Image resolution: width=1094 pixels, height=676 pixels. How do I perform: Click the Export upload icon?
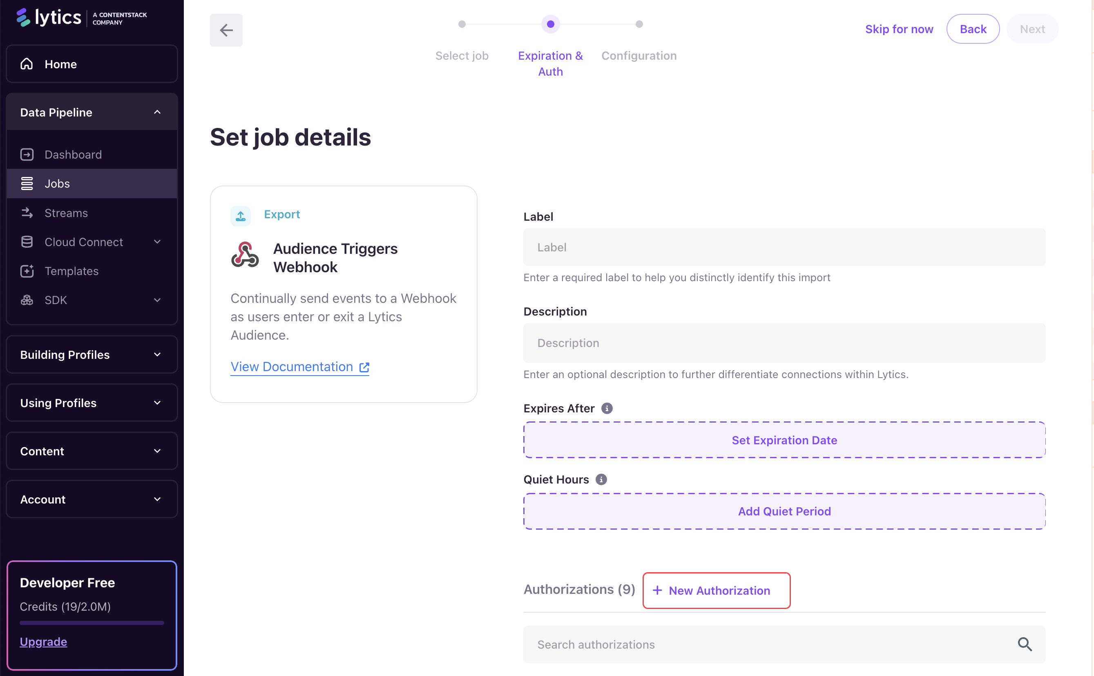[x=241, y=216]
